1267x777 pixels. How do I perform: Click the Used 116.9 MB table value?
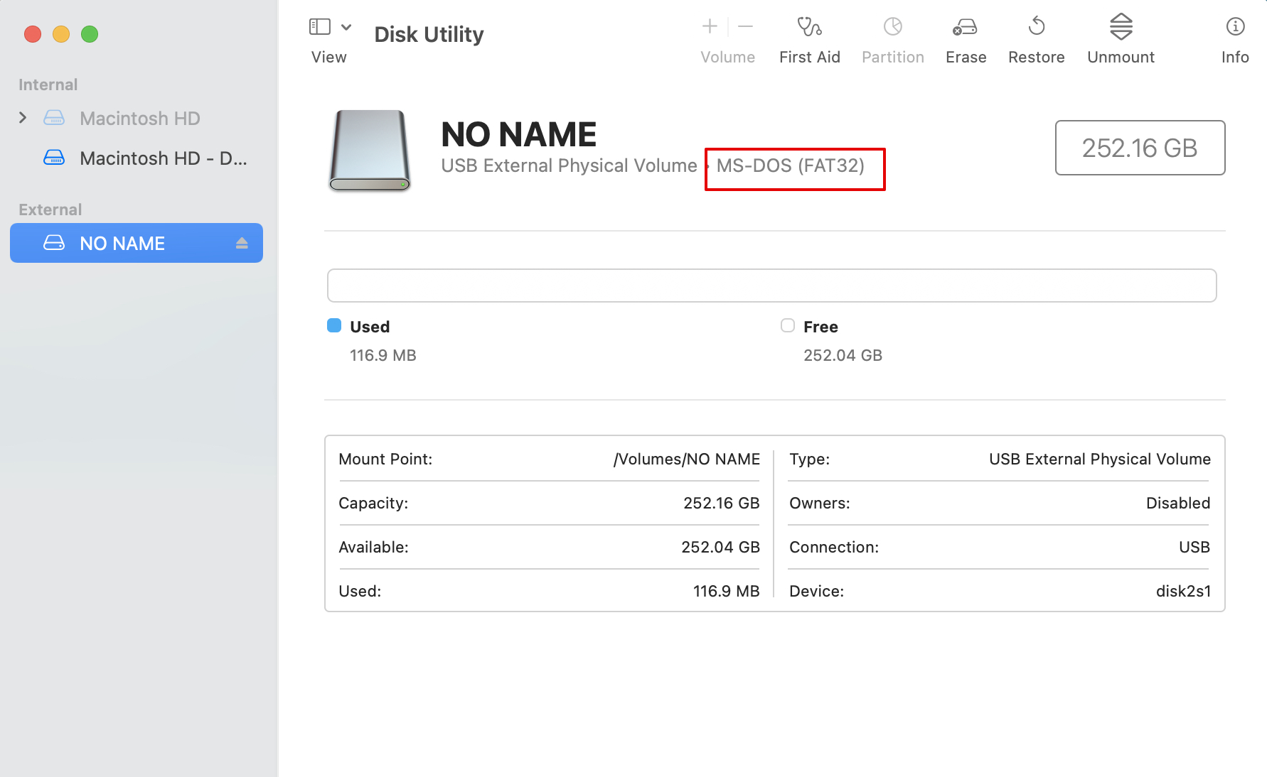tap(727, 591)
